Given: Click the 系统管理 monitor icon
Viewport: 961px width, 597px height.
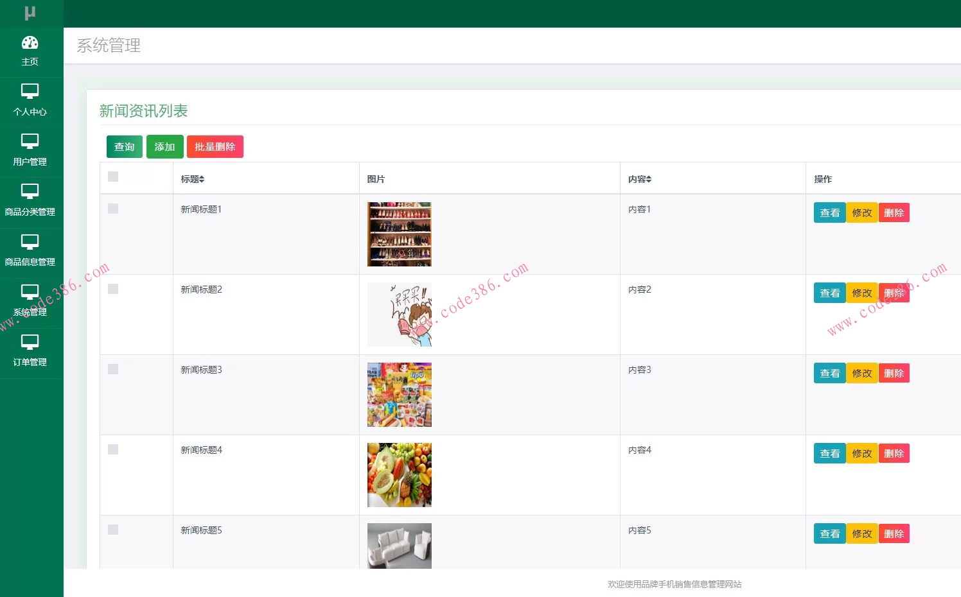Looking at the screenshot, I should click(x=30, y=292).
